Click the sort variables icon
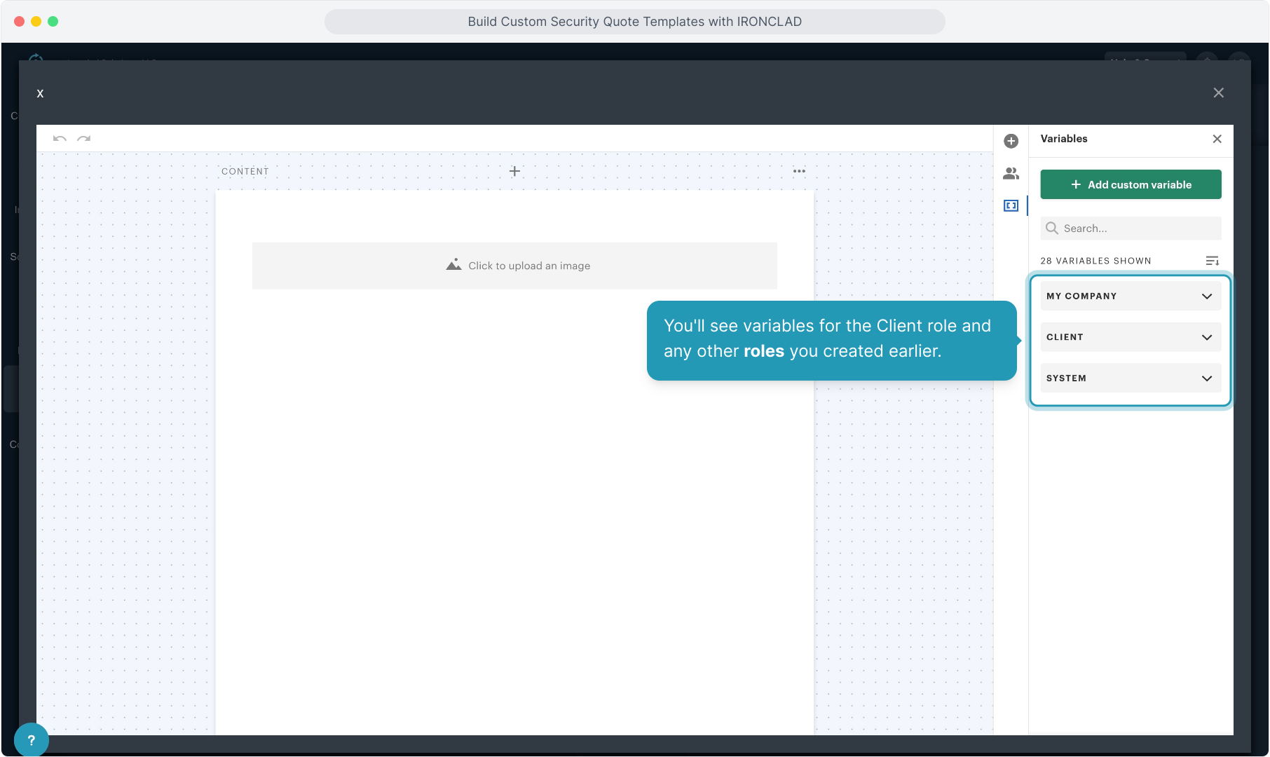 (x=1212, y=261)
